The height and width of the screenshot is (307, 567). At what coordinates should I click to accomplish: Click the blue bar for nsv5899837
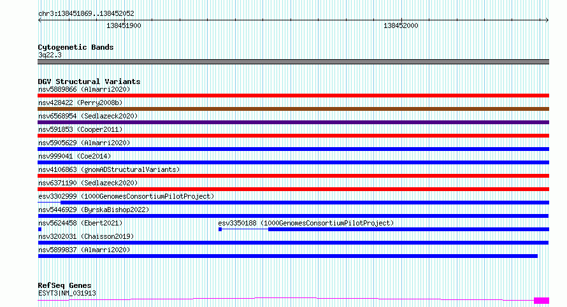(x=288, y=256)
